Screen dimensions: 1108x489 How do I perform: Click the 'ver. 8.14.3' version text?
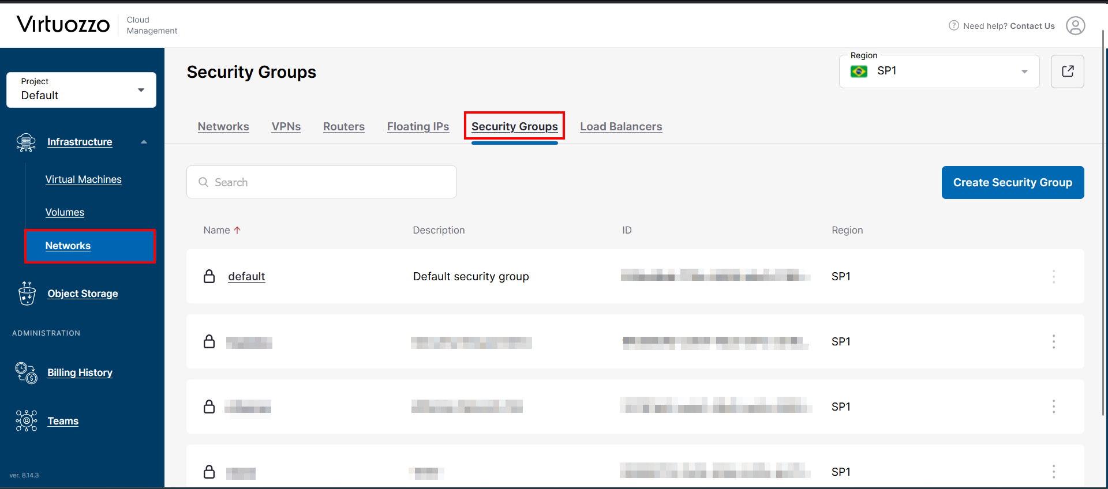click(24, 475)
